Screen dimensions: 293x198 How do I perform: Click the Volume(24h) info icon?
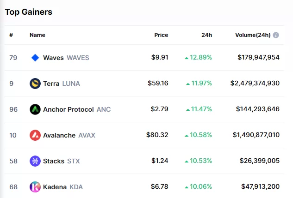click(x=276, y=35)
